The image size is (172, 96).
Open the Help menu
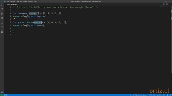pos(35,1)
